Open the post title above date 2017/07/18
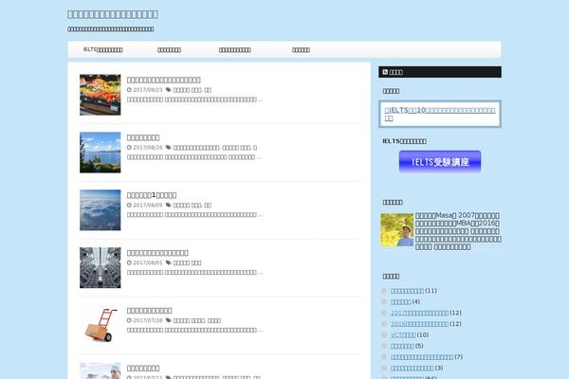The height and width of the screenshot is (379, 569). click(x=149, y=311)
